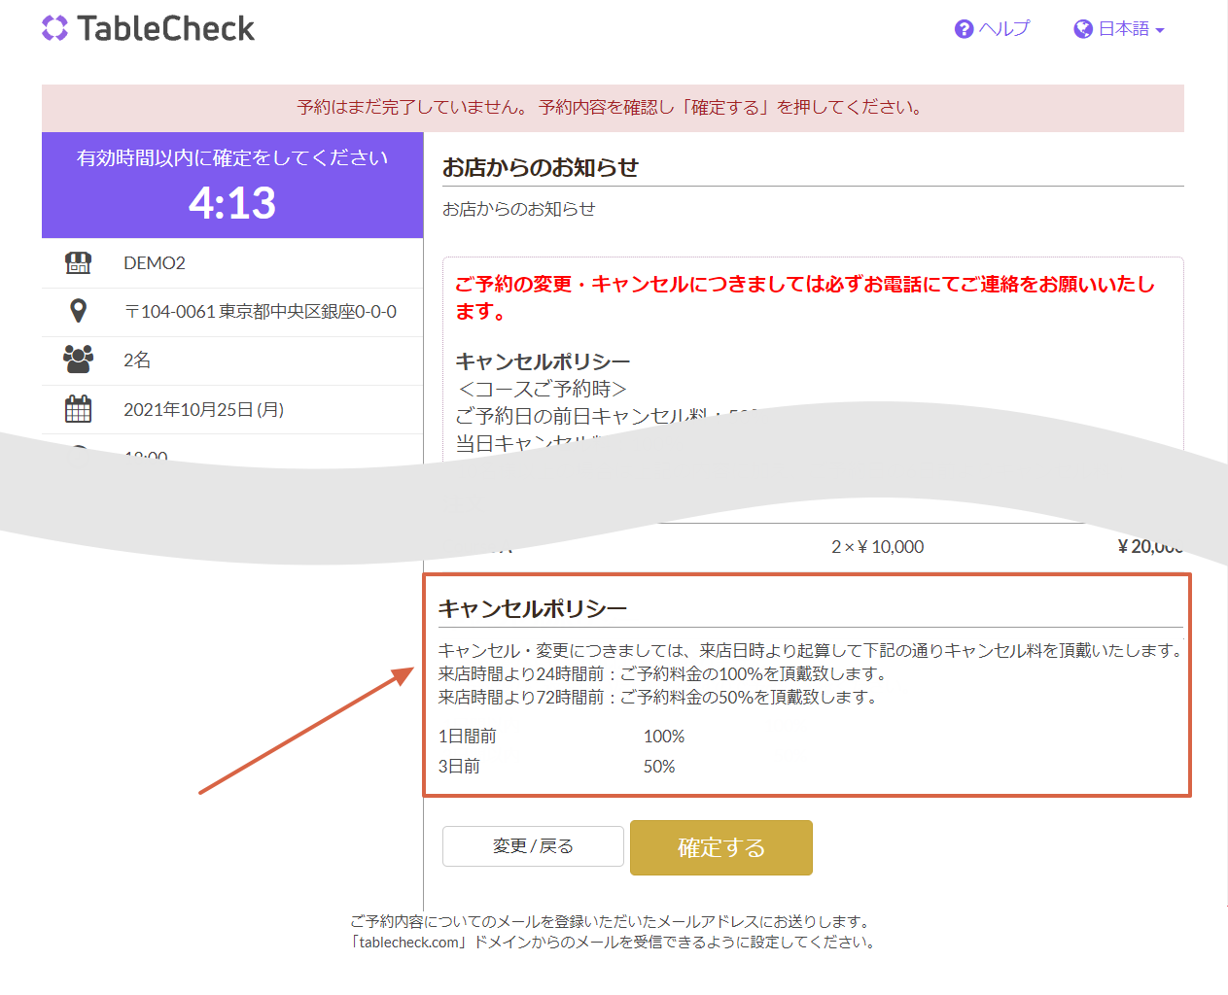Click the 変更 / 戻る button
This screenshot has width=1228, height=995.
click(533, 846)
